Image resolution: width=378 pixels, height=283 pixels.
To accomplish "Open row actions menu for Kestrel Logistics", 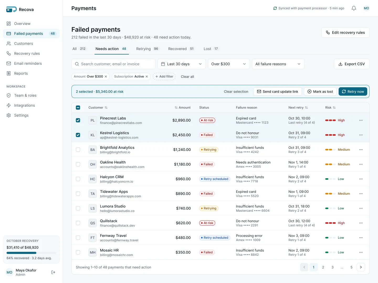I will pos(361,135).
